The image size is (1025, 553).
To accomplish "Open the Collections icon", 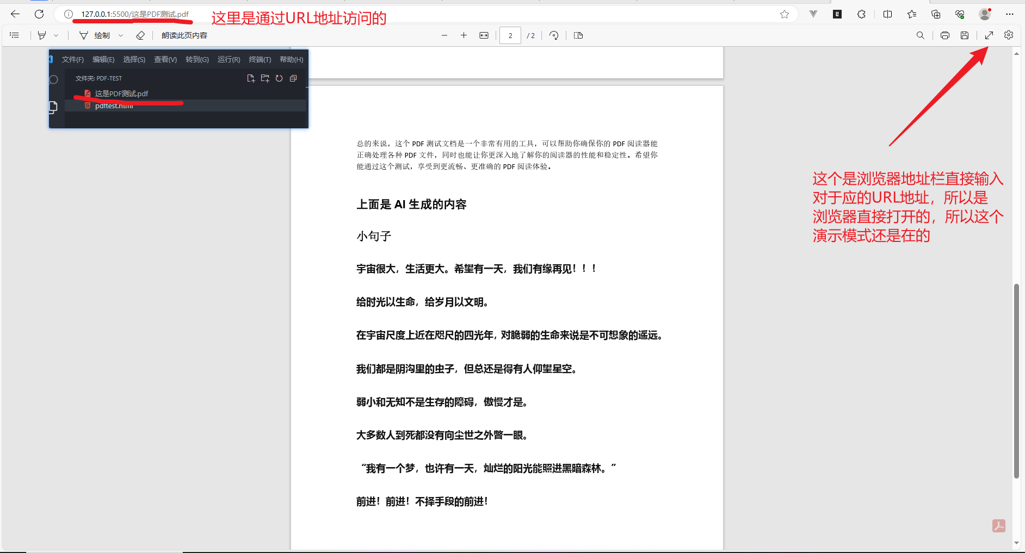I will [936, 14].
